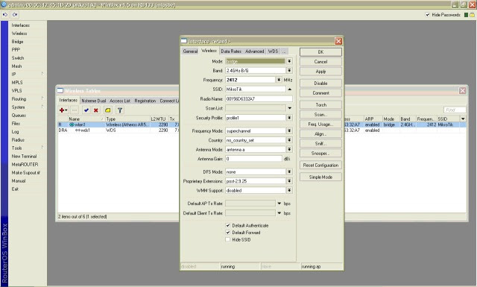Click the Simple Mode button
Image resolution: width=477 pixels, height=287 pixels.
[320, 177]
